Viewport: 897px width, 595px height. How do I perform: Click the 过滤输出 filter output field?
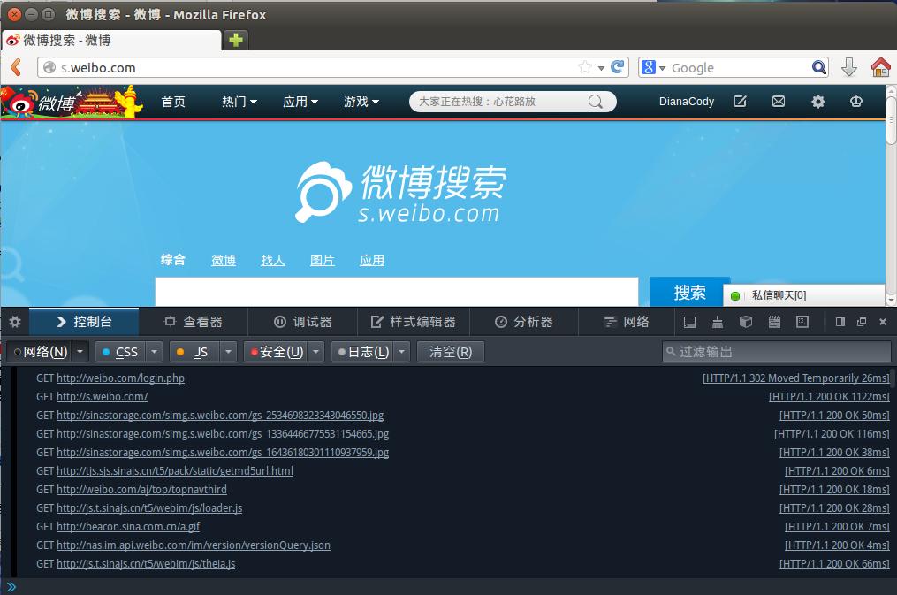click(x=776, y=352)
